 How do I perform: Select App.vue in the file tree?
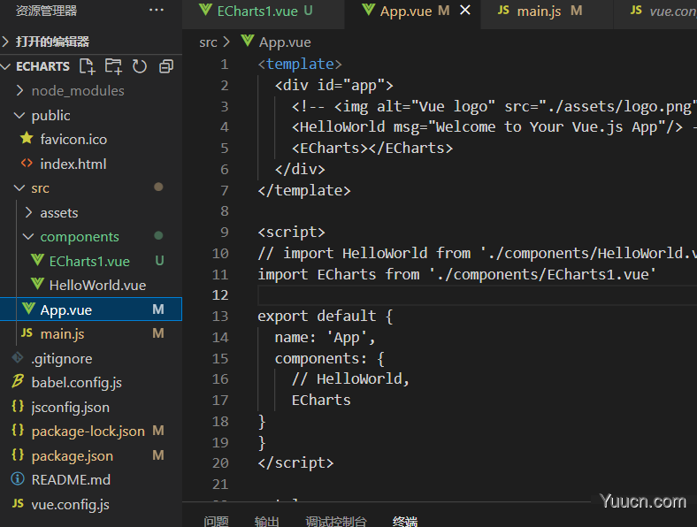click(91, 309)
